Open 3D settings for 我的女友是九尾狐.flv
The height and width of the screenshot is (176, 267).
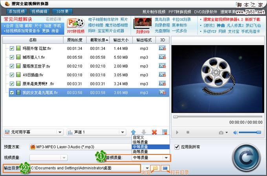tap(162, 92)
